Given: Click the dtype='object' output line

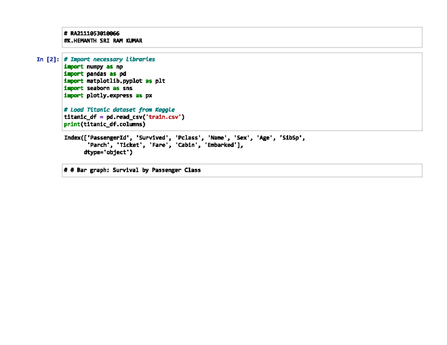Looking at the screenshot, I should click(108, 152).
